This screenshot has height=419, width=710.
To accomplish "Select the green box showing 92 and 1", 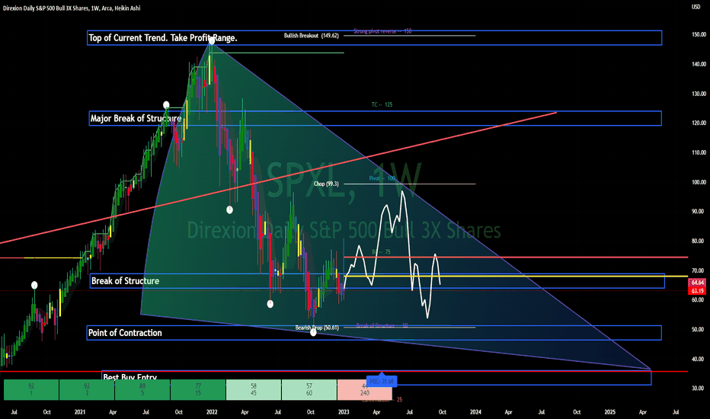I will coord(31,390).
